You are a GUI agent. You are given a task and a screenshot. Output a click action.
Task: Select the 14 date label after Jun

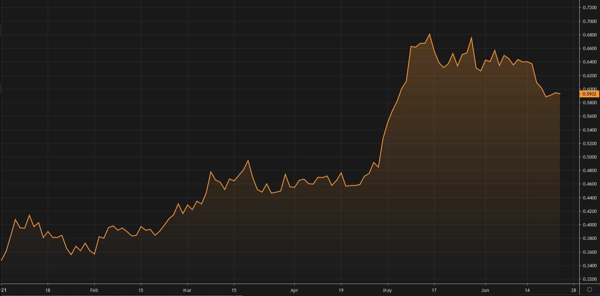click(x=527, y=290)
